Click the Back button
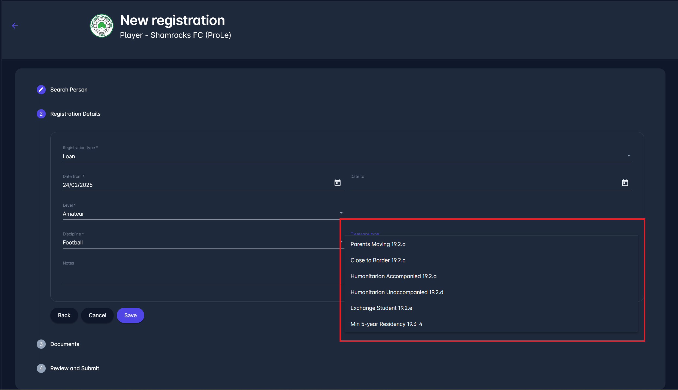Image resolution: width=678 pixels, height=390 pixels. click(64, 315)
